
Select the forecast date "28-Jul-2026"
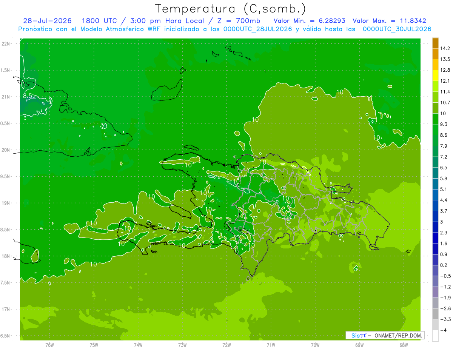(x=47, y=21)
